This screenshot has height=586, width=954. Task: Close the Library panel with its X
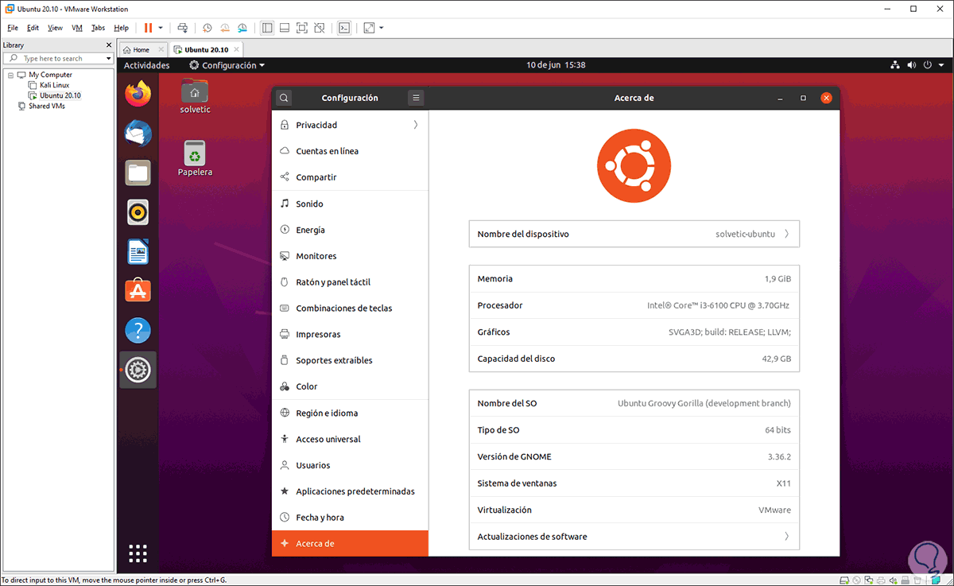(x=109, y=45)
